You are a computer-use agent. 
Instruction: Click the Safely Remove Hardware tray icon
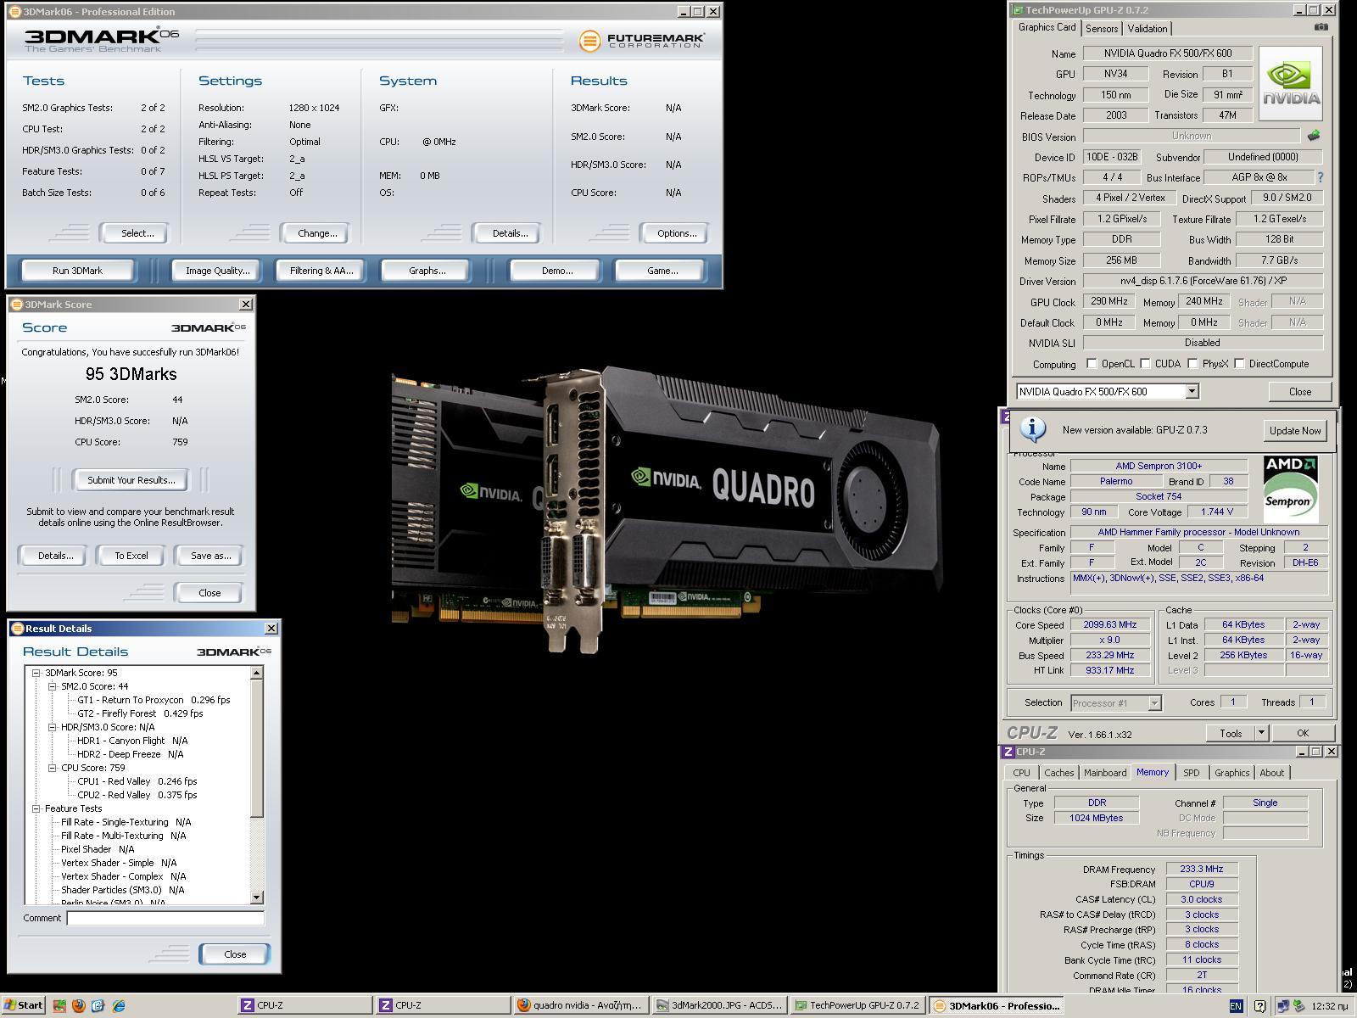pyautogui.click(x=1298, y=1006)
